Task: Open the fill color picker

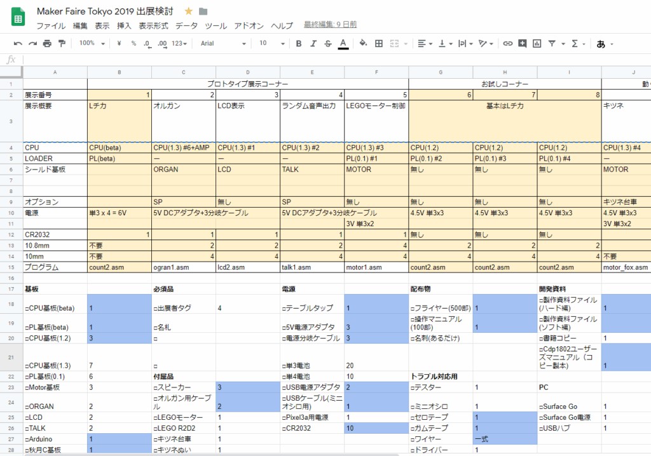Action: 363,44
